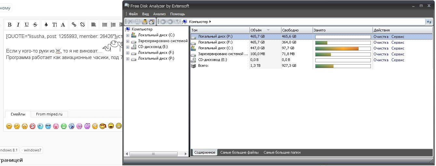Expand Зарезервировано системой tree node
436x166 pixels.
[128, 41]
